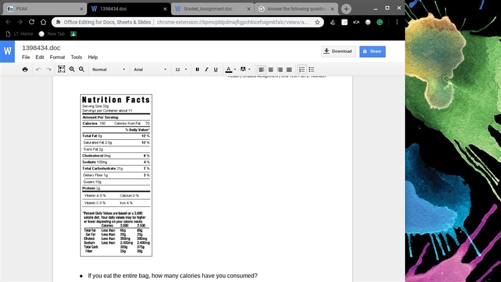Screen dimensions: 501x282
Task: Redo the last undone edit
Action: pos(49,70)
